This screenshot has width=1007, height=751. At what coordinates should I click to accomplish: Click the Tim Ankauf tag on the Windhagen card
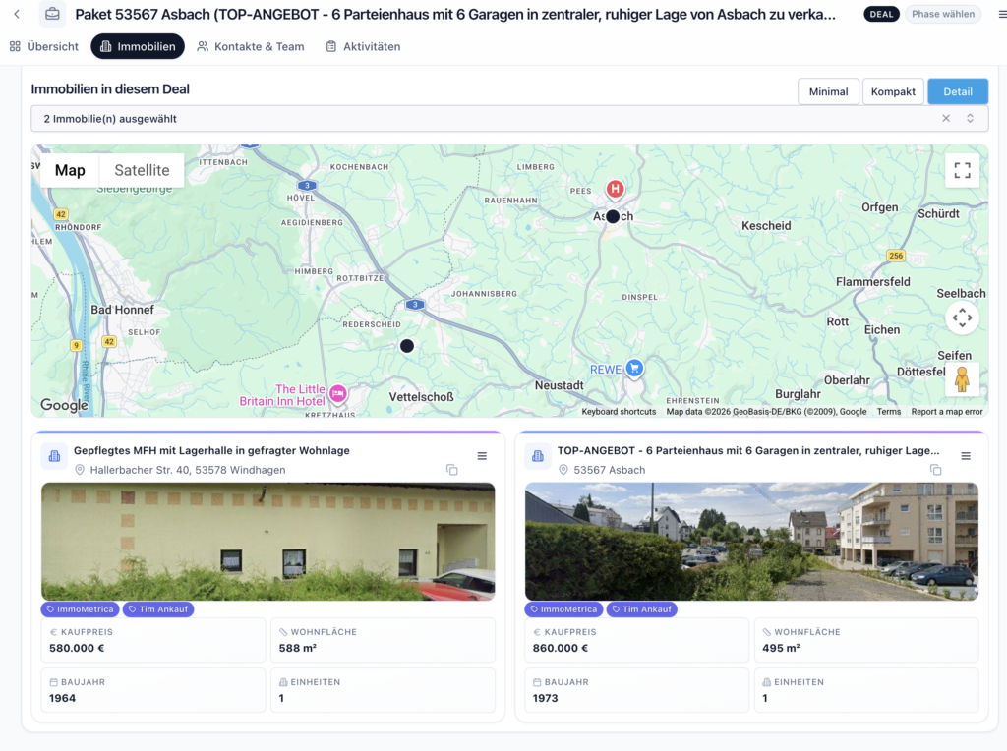click(x=158, y=609)
